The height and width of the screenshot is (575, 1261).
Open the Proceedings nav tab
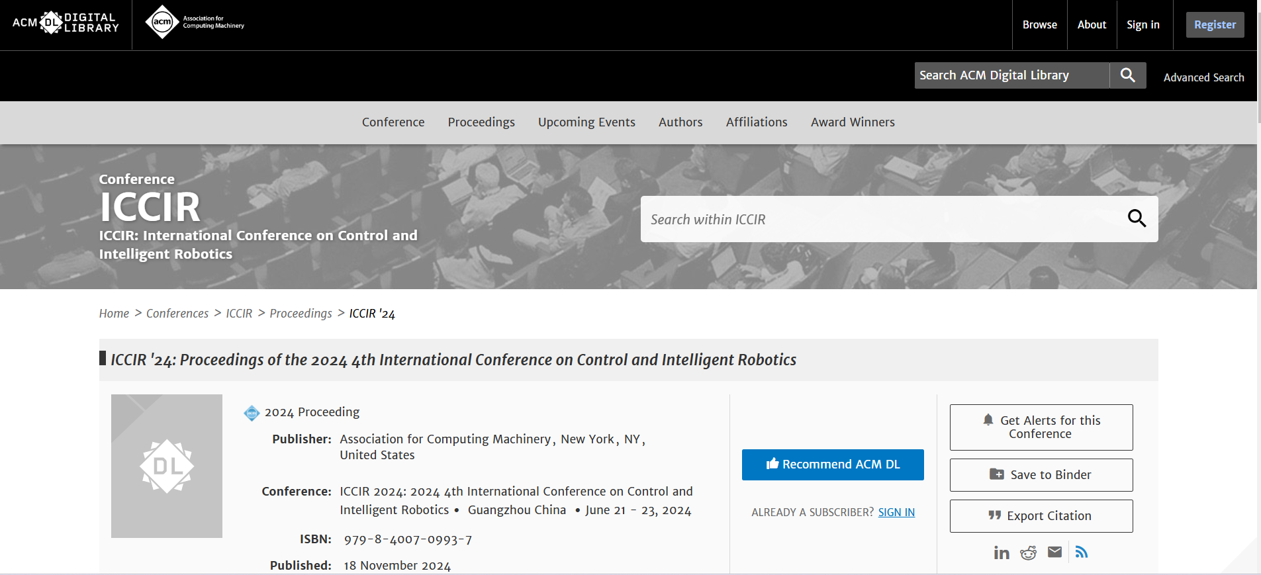click(481, 122)
